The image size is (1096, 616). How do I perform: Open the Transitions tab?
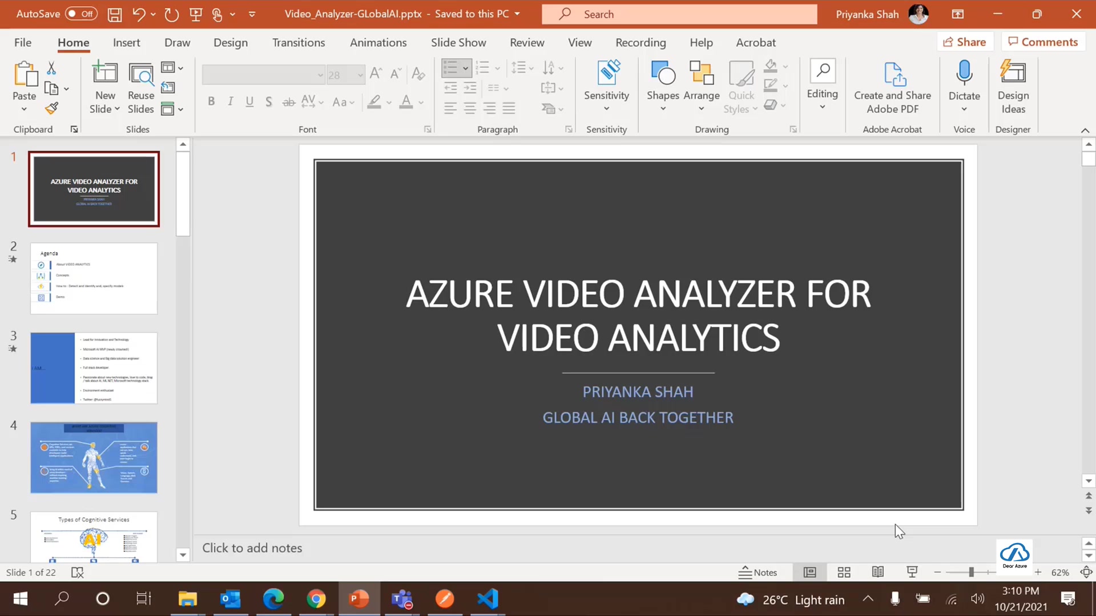(x=298, y=42)
